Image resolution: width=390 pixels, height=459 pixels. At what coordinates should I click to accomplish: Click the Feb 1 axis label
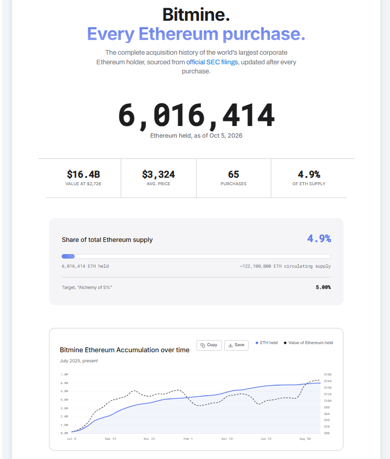[x=188, y=439]
